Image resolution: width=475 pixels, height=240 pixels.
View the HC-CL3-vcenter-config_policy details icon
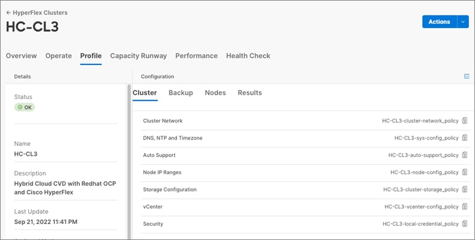465,207
